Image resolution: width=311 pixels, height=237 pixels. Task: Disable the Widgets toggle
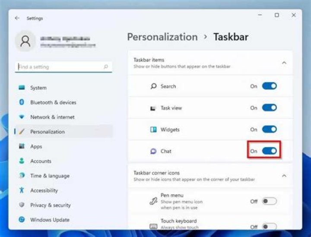pos(269,129)
